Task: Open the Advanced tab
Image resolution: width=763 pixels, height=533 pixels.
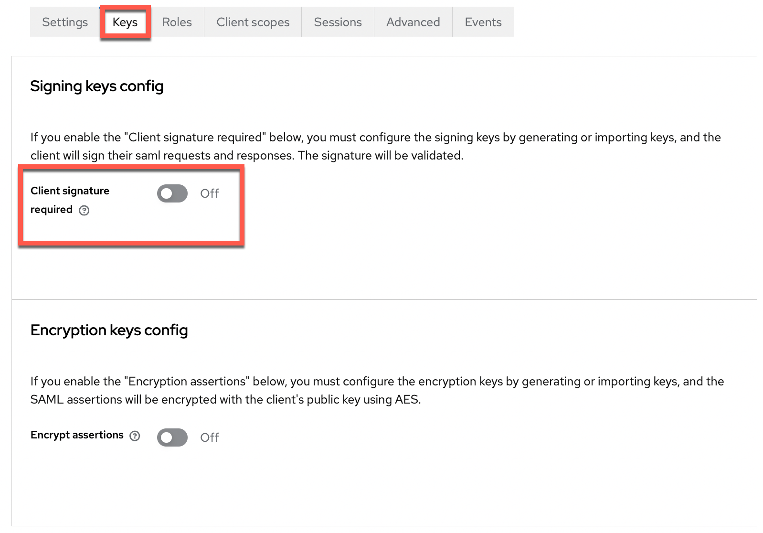Action: click(x=413, y=22)
